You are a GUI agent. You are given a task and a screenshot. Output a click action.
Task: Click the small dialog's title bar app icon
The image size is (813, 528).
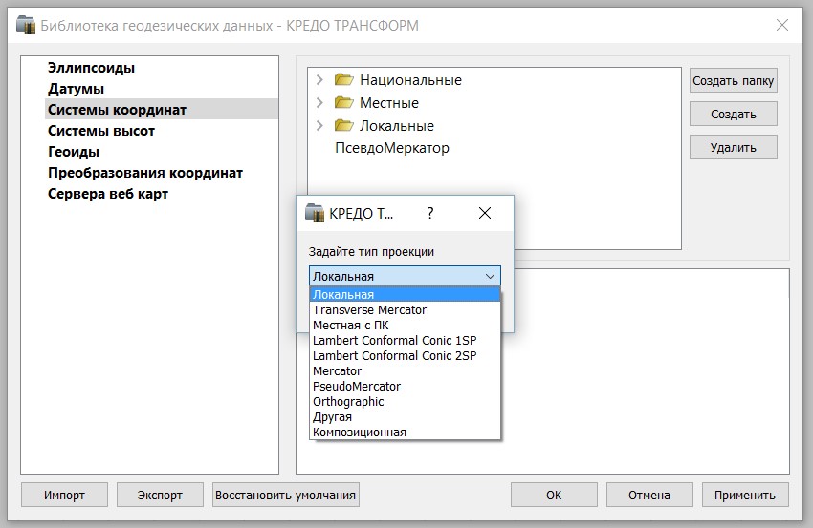[x=315, y=213]
